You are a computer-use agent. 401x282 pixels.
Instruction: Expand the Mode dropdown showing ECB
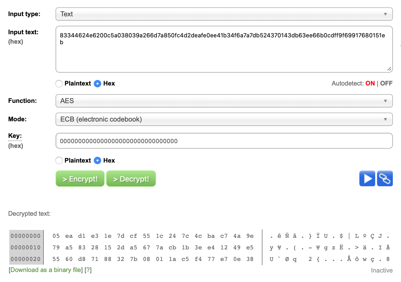pyautogui.click(x=224, y=119)
